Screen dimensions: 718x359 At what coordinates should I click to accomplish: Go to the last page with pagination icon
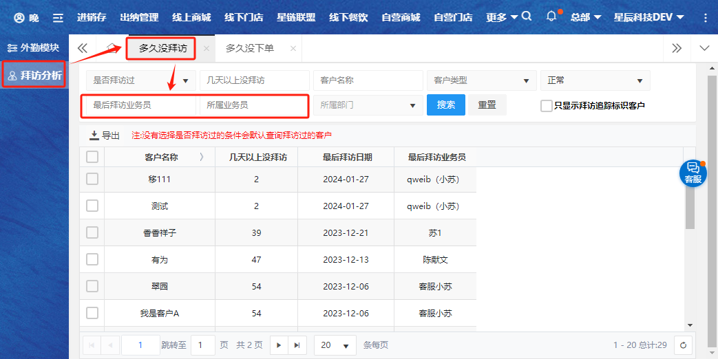point(297,345)
